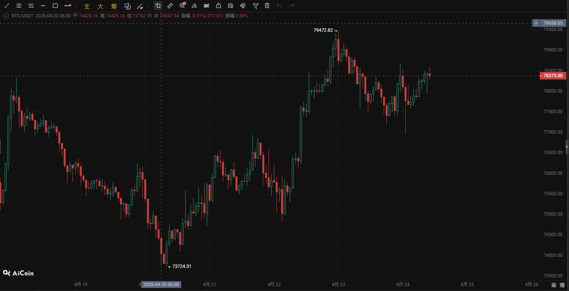Click the 爆 button in bottom-right corner
Viewport: 569px width, 291px height.
click(x=563, y=285)
